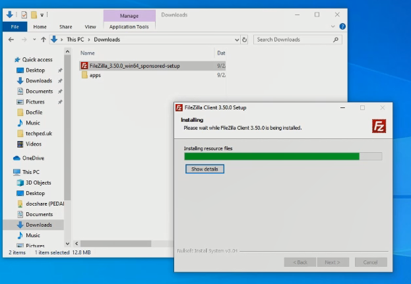
Task: Select the FileZilla setup installer file
Action: pyautogui.click(x=134, y=66)
